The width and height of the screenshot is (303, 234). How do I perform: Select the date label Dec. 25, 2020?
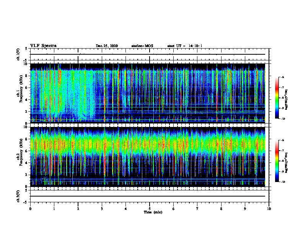tap(107, 46)
